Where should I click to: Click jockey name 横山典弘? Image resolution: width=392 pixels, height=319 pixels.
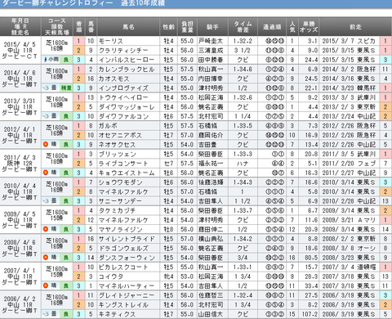coord(211,239)
